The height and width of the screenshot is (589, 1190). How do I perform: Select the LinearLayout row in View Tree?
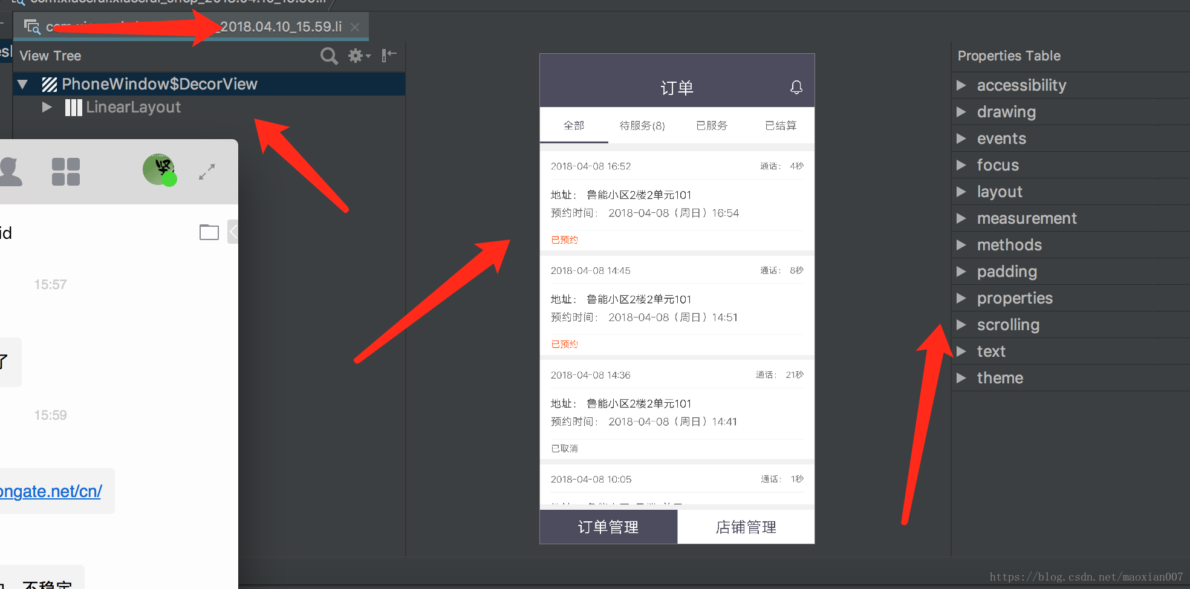point(209,107)
